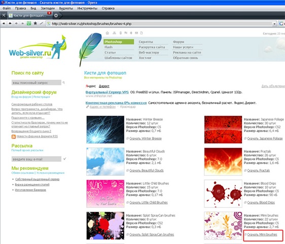The image size is (285, 244).
Task: Go forward to the next page
Action: (16, 23)
